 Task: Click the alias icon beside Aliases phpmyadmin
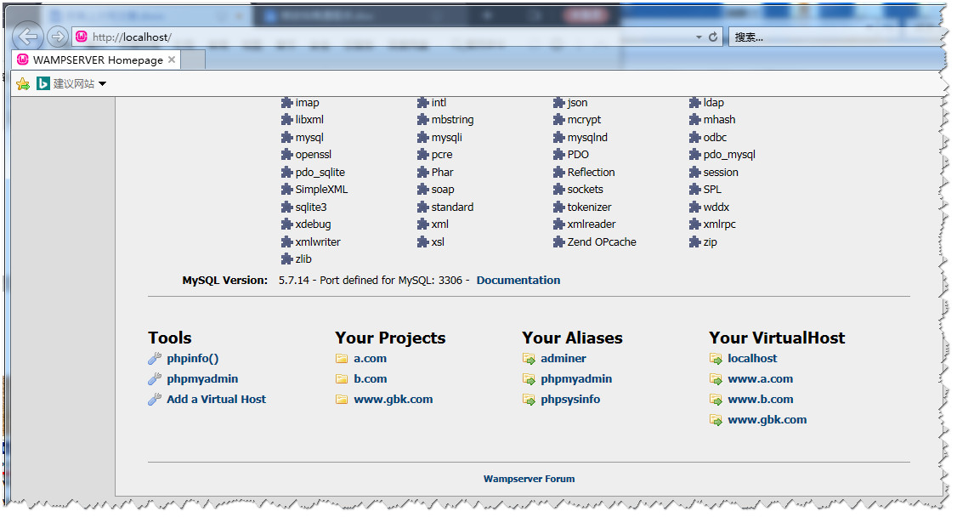point(529,379)
